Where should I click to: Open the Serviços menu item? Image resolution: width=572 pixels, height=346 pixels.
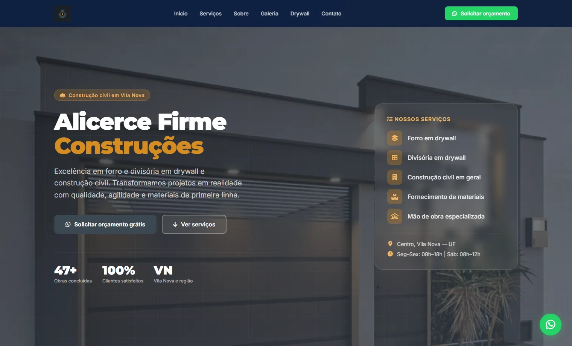click(x=210, y=14)
